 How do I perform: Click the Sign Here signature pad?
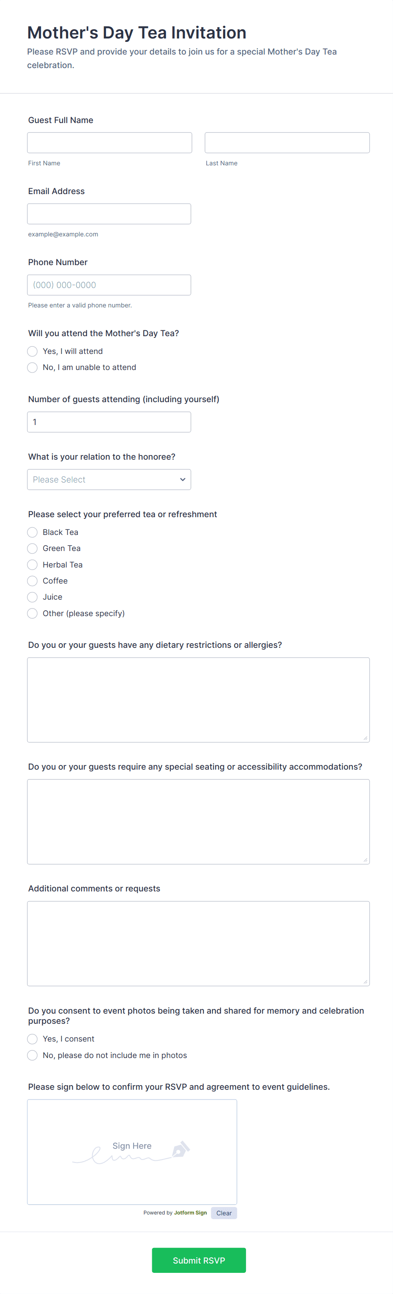(x=132, y=1152)
